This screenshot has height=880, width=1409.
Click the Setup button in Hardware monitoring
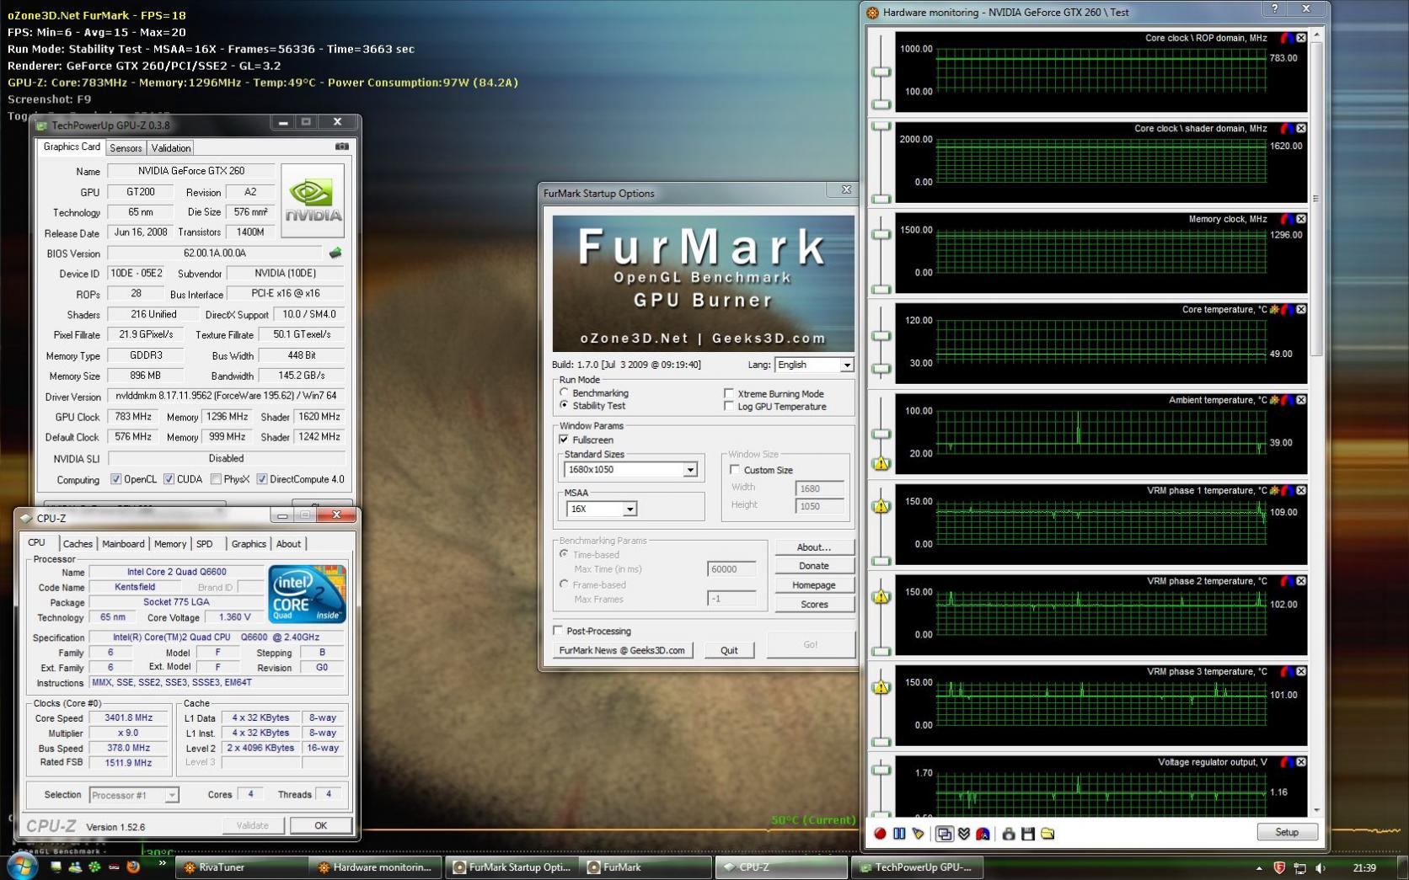point(1287,832)
